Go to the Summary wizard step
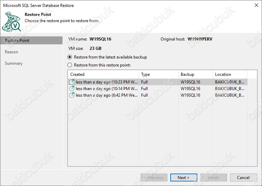Screen dimensions: 262x186 tap(14, 63)
